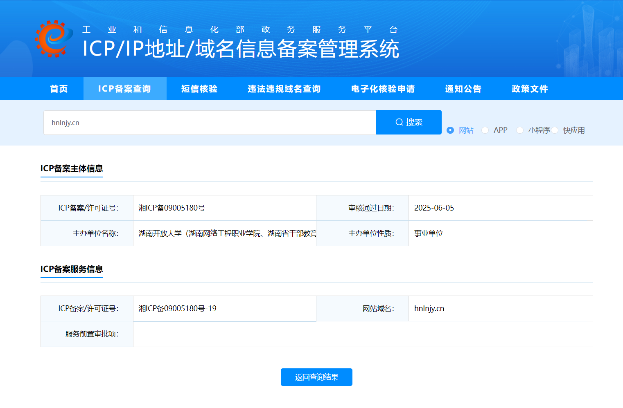The image size is (623, 408).
Task: Open the 短信核验 tab
Action: click(199, 89)
